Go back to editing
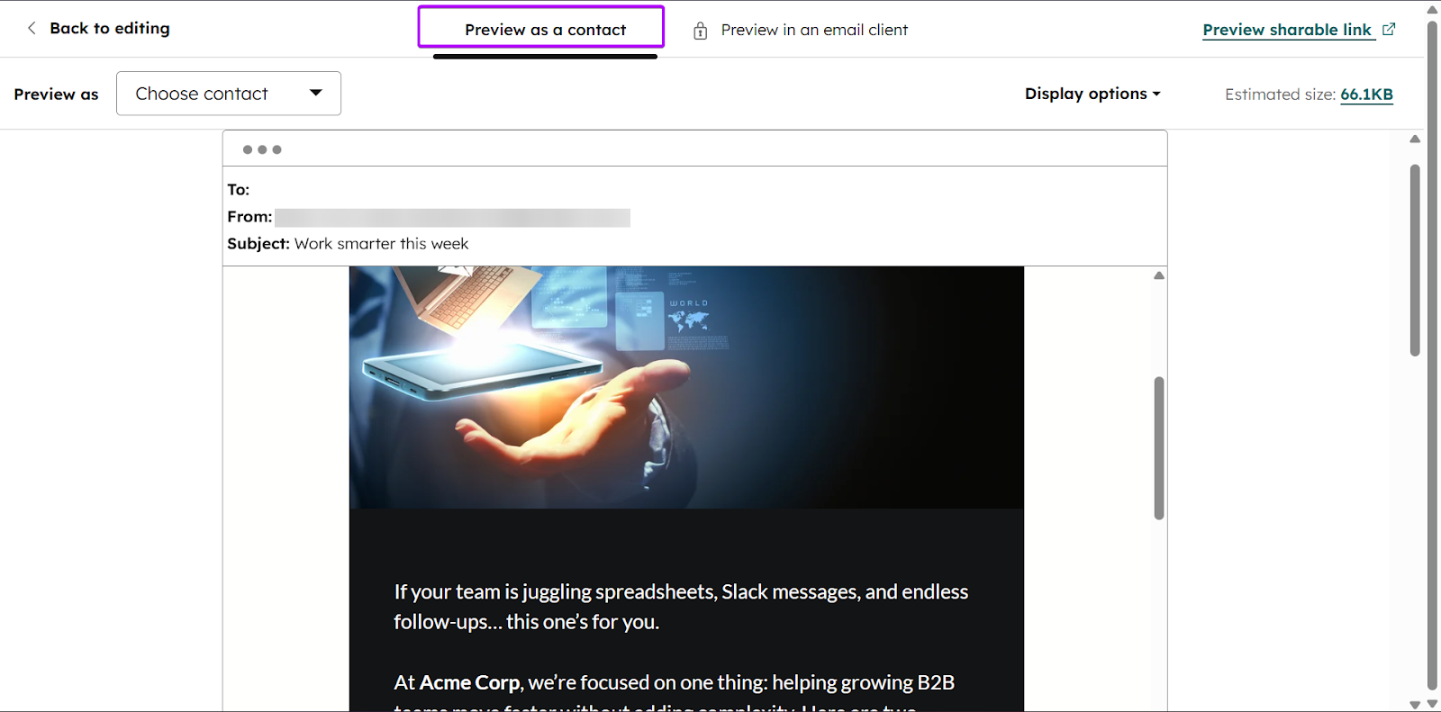 pyautogui.click(x=109, y=29)
